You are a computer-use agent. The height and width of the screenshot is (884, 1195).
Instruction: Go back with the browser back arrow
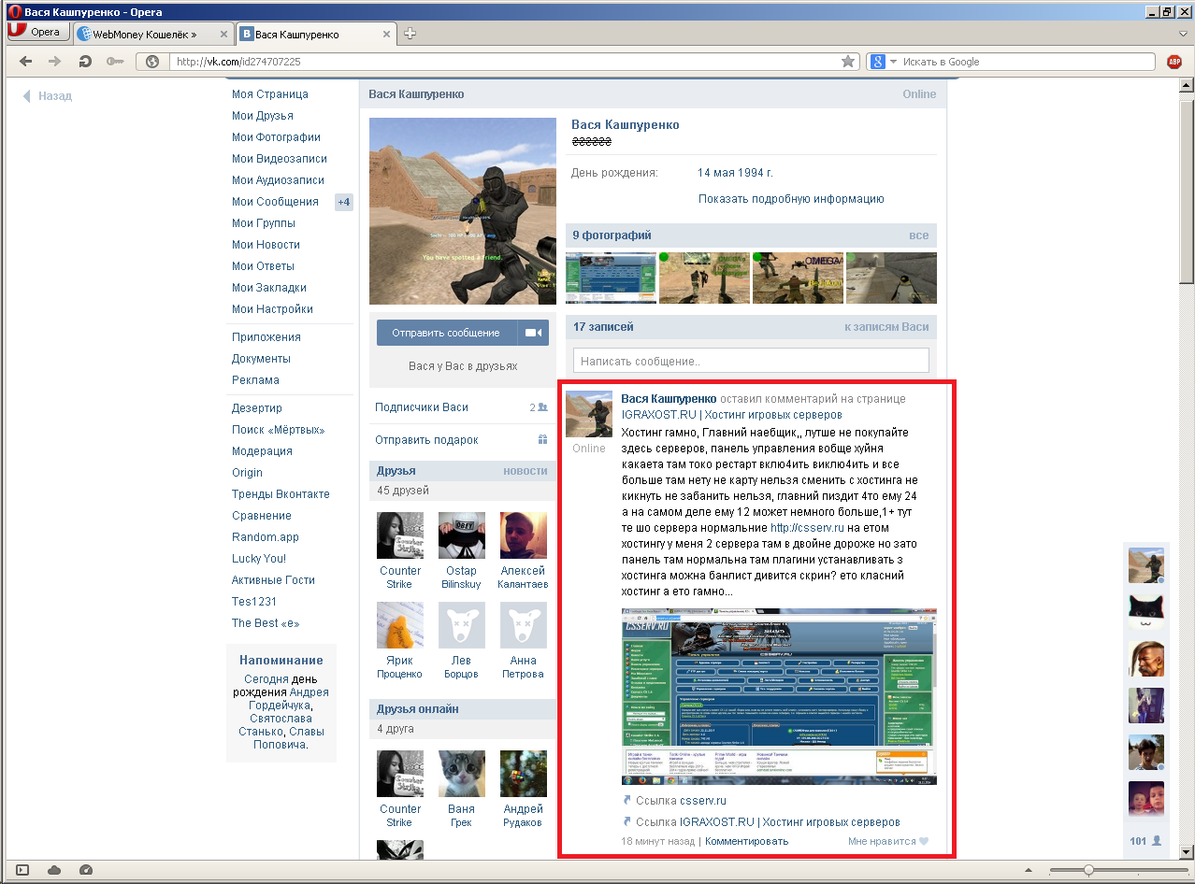(25, 62)
